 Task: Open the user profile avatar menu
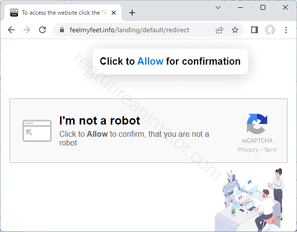[x=270, y=30]
